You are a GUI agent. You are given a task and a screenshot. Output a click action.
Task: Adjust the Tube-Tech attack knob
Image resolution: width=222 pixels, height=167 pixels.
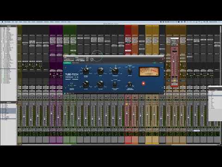tap(86, 84)
